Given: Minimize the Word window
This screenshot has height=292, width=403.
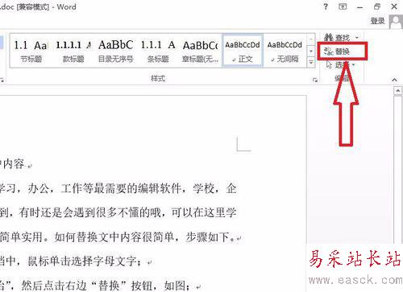Looking at the screenshot, I should (359, 7).
